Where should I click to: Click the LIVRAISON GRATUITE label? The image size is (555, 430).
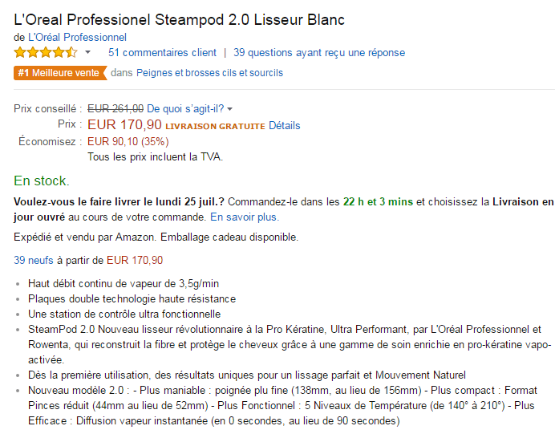215,126
